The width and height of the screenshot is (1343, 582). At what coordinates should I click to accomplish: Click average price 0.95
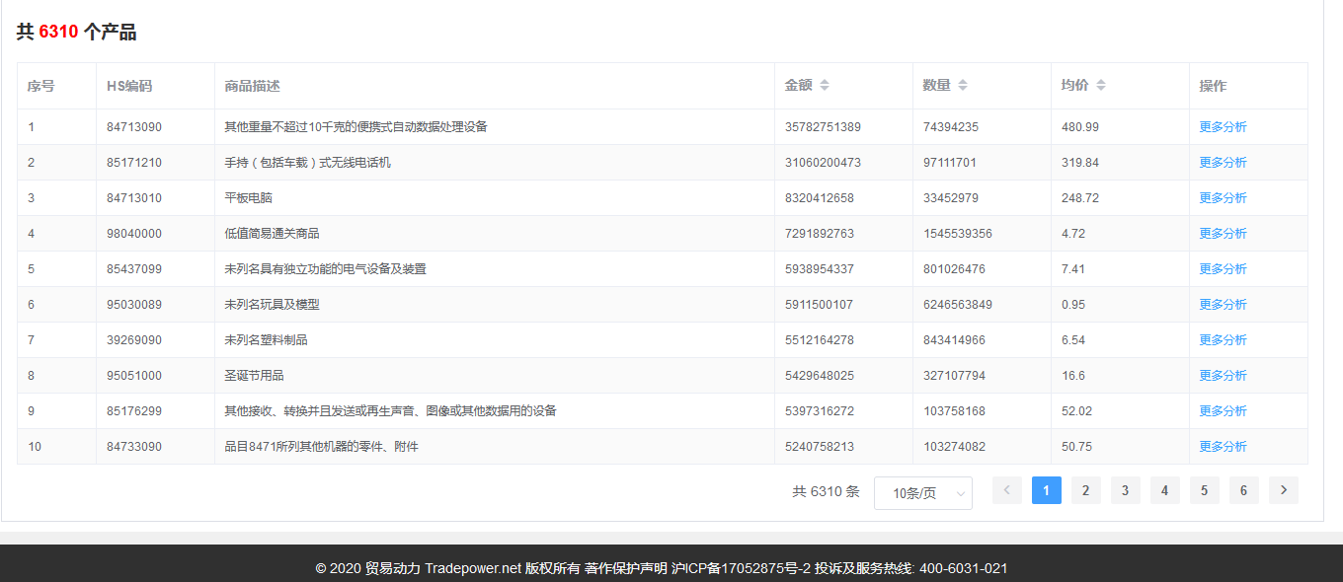pos(1073,305)
